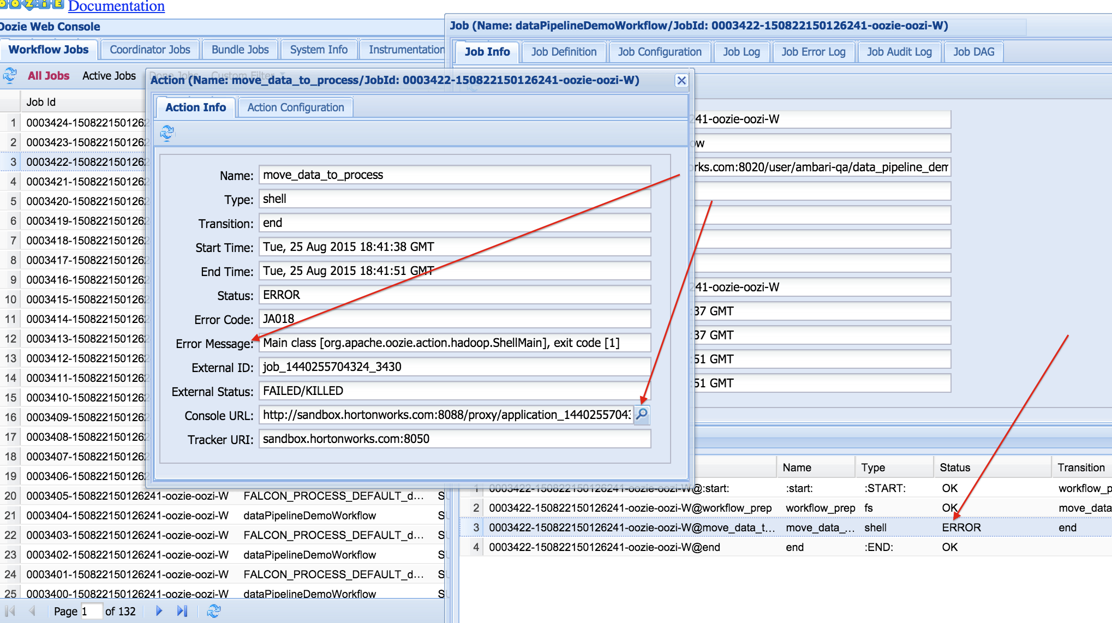Advance to the next page of jobs
This screenshot has height=623, width=1112.
(x=158, y=611)
